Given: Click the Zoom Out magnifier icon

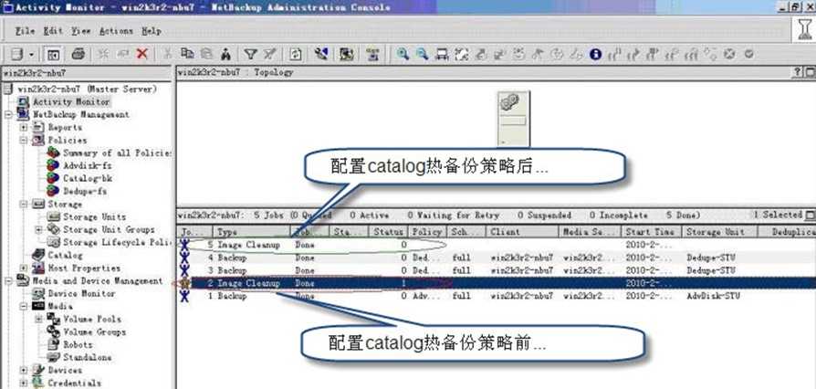Looking at the screenshot, I should tap(422, 54).
